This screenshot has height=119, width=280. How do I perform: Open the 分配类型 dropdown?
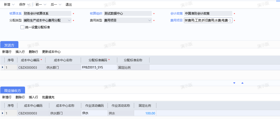69,20
